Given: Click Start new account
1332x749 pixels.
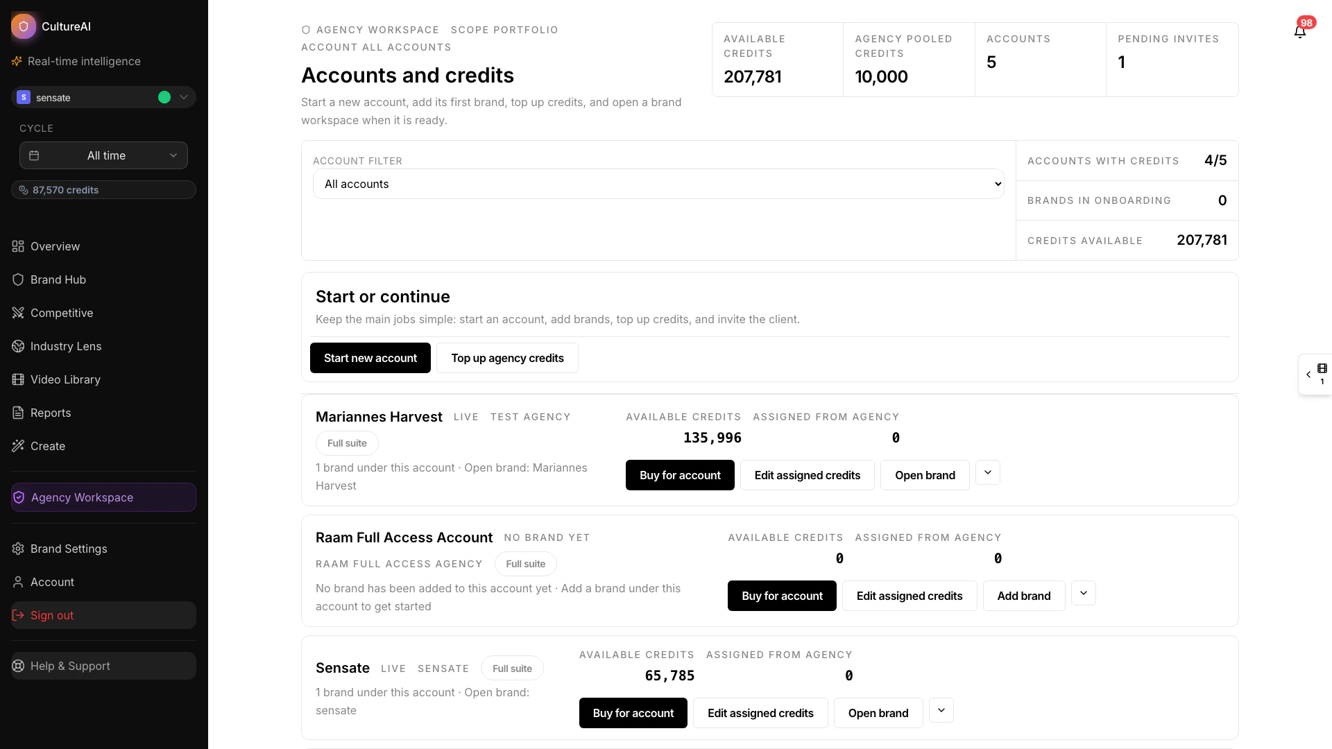Looking at the screenshot, I should (370, 358).
